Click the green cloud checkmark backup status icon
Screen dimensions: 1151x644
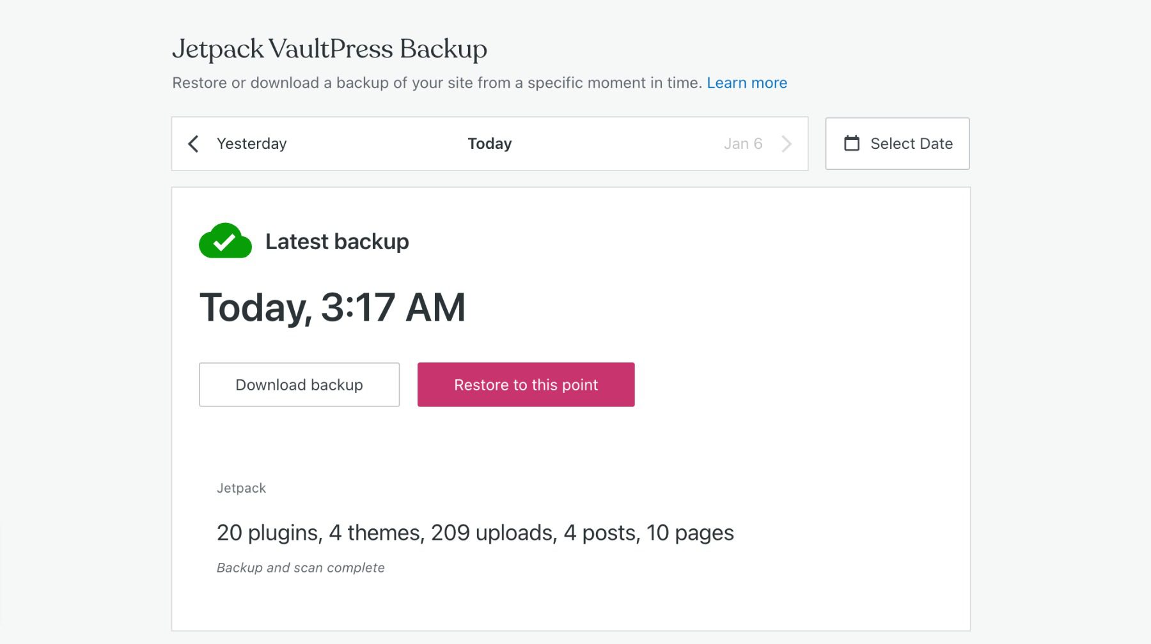(224, 241)
